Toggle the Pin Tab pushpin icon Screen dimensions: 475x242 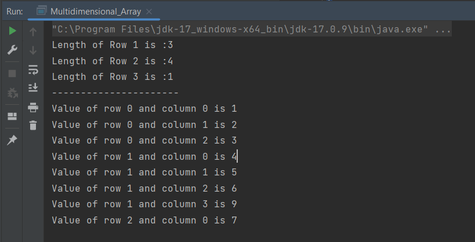(x=12, y=140)
